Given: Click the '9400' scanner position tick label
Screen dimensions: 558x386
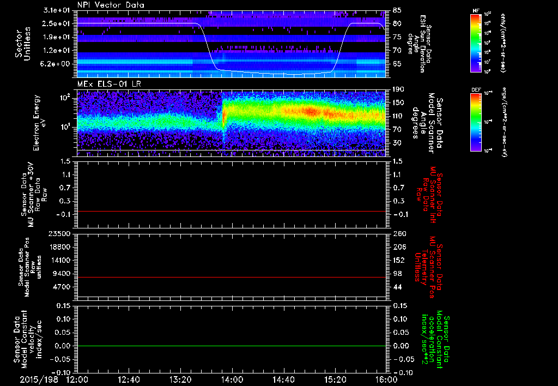Looking at the screenshot, I should [x=62, y=274].
